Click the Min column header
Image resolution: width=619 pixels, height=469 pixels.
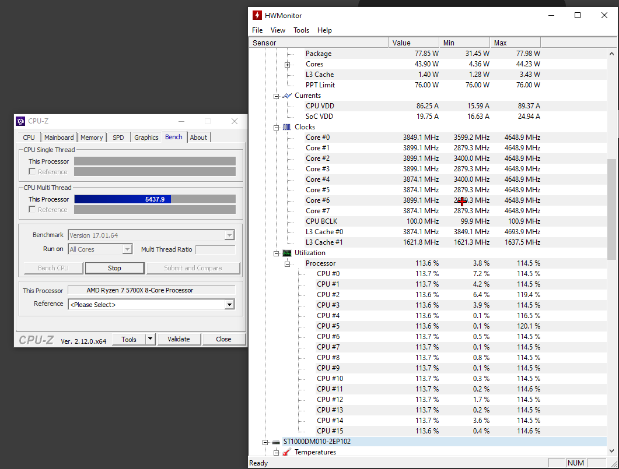464,43
